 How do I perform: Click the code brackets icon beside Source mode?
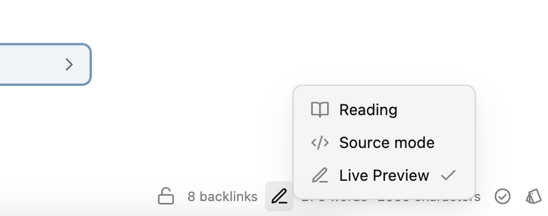pos(320,143)
